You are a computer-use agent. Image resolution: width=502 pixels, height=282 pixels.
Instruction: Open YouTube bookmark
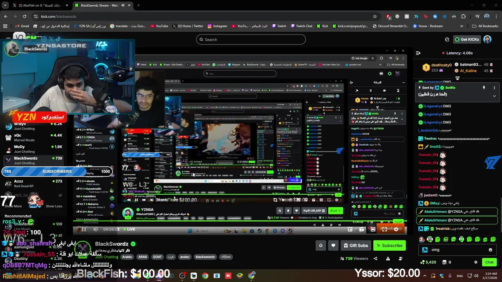tap(159, 26)
